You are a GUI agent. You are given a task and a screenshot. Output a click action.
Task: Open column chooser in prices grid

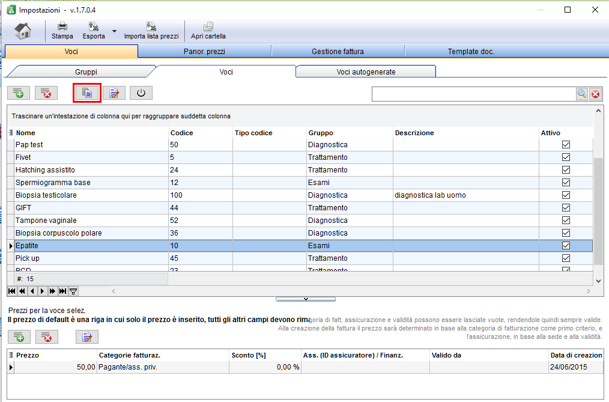tap(11, 355)
